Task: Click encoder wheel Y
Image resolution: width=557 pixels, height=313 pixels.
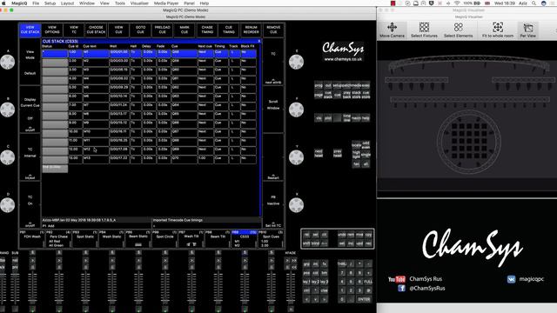Action: (296, 157)
